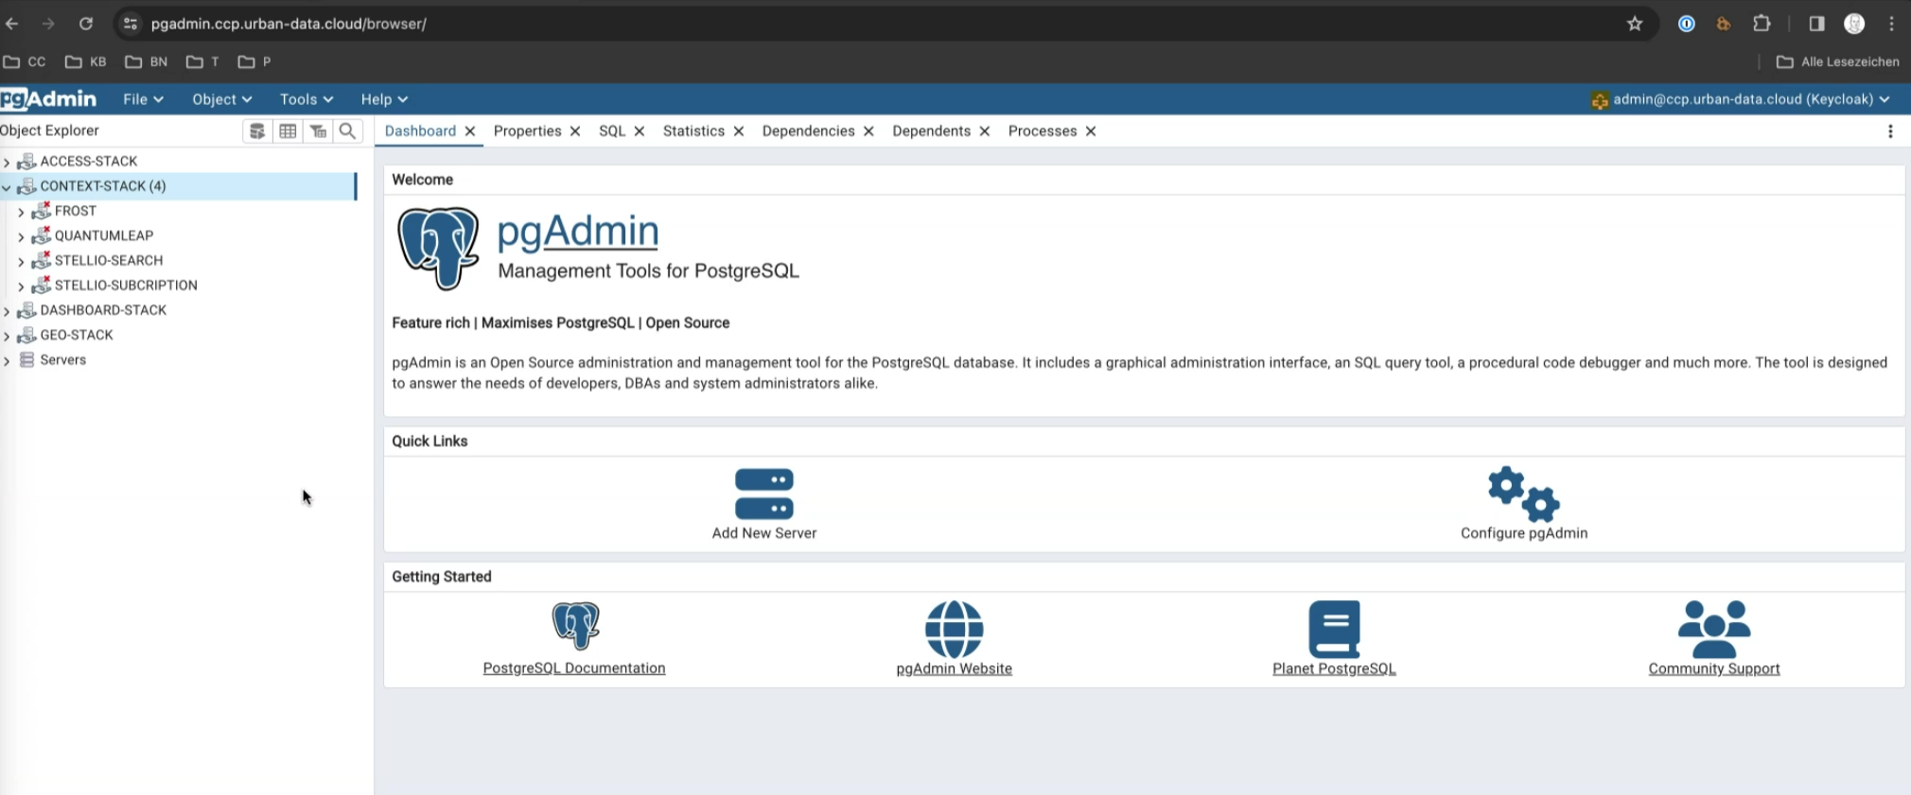
Task: Click the browser back arrow
Action: pyautogui.click(x=12, y=24)
